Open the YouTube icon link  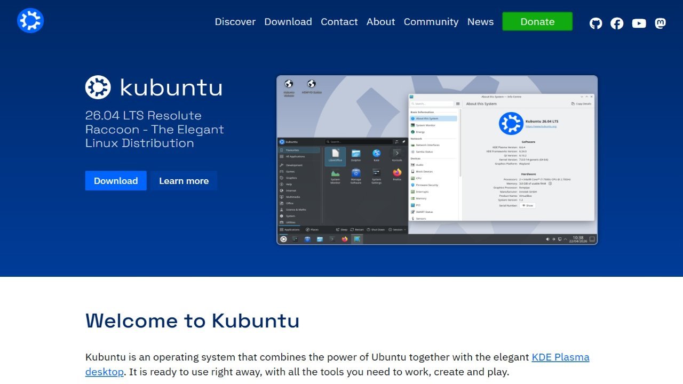(x=639, y=23)
